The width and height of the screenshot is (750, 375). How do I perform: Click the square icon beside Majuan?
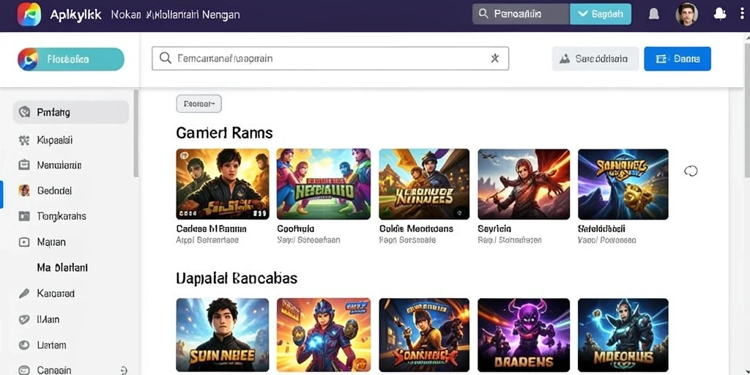[x=24, y=242]
